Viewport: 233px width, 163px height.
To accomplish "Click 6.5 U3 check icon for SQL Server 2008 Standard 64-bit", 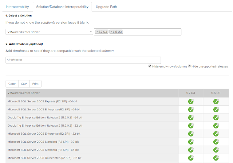I will pos(216,150).
